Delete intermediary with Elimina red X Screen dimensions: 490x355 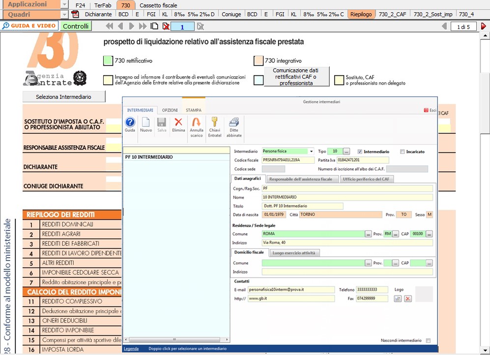pyautogui.click(x=178, y=122)
